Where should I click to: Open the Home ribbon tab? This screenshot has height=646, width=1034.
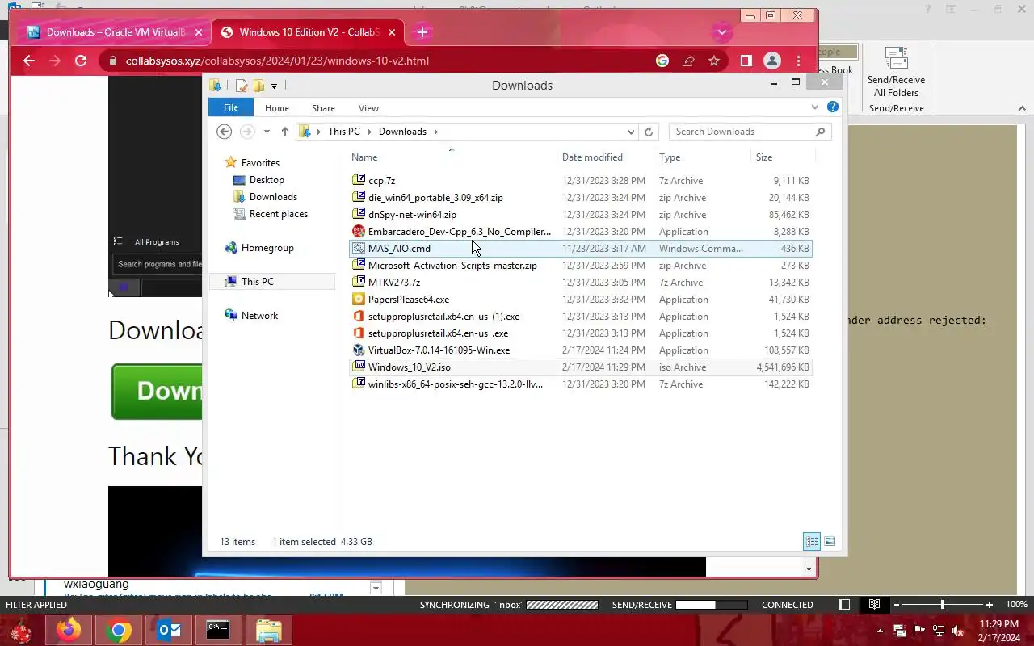[x=277, y=108]
